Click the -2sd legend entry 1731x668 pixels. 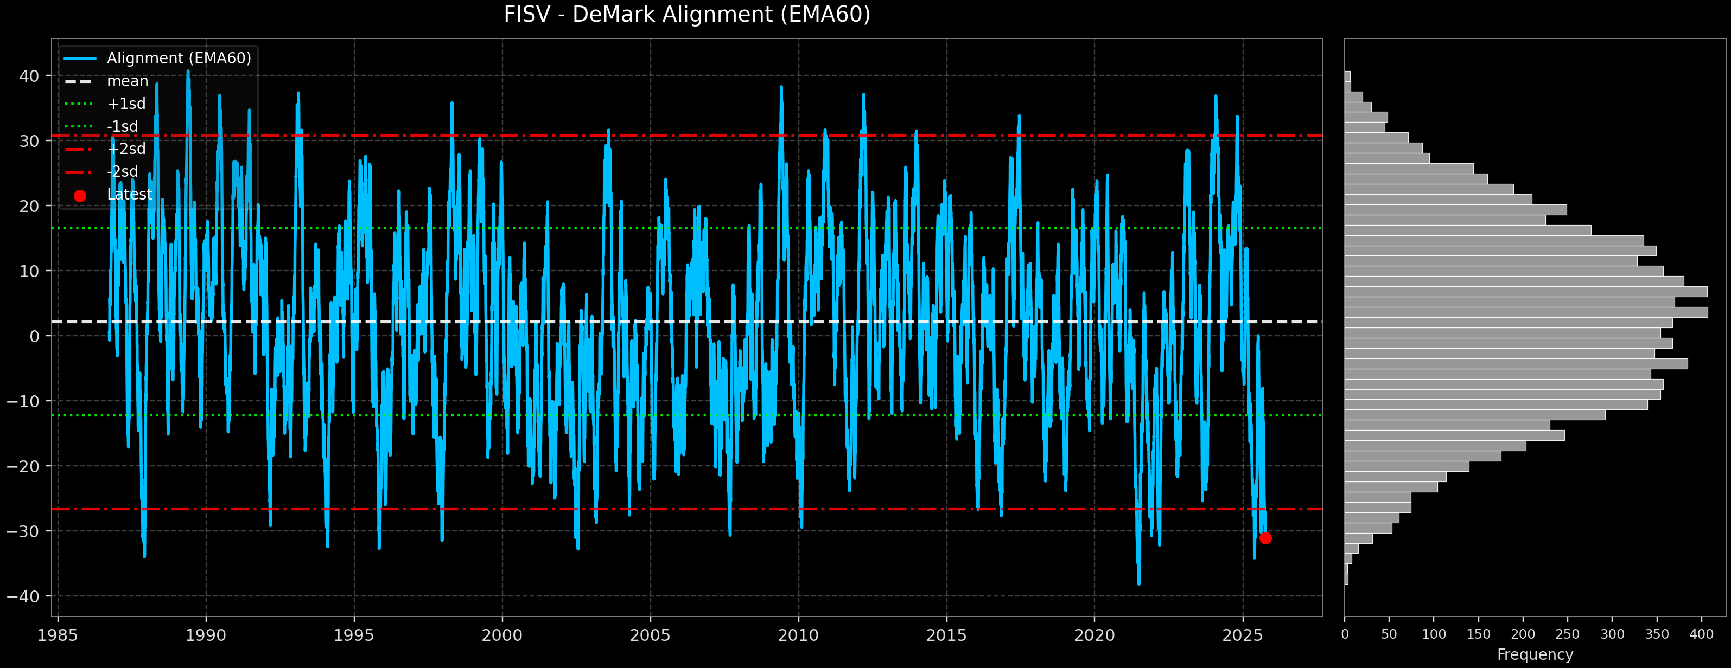122,172
